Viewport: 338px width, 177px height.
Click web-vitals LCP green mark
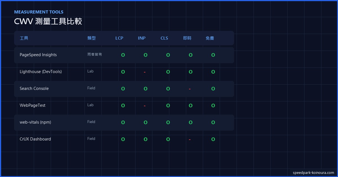click(123, 122)
